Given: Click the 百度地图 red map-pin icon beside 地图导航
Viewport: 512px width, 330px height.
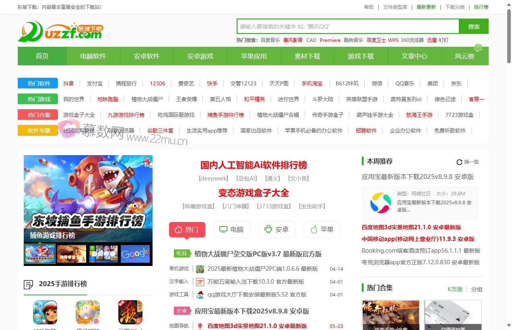Looking at the screenshot, I should coord(200,324).
